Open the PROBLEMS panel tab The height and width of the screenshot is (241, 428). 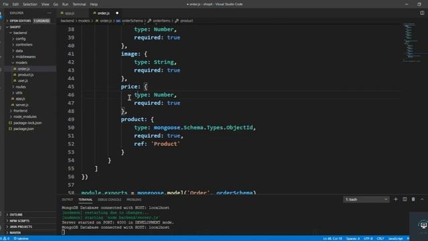(x=134, y=199)
